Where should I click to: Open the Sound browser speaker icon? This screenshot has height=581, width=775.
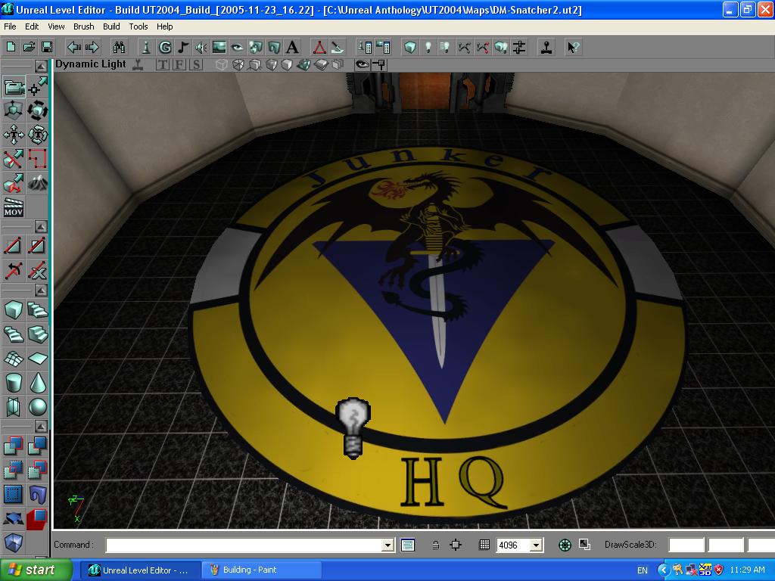tap(201, 47)
